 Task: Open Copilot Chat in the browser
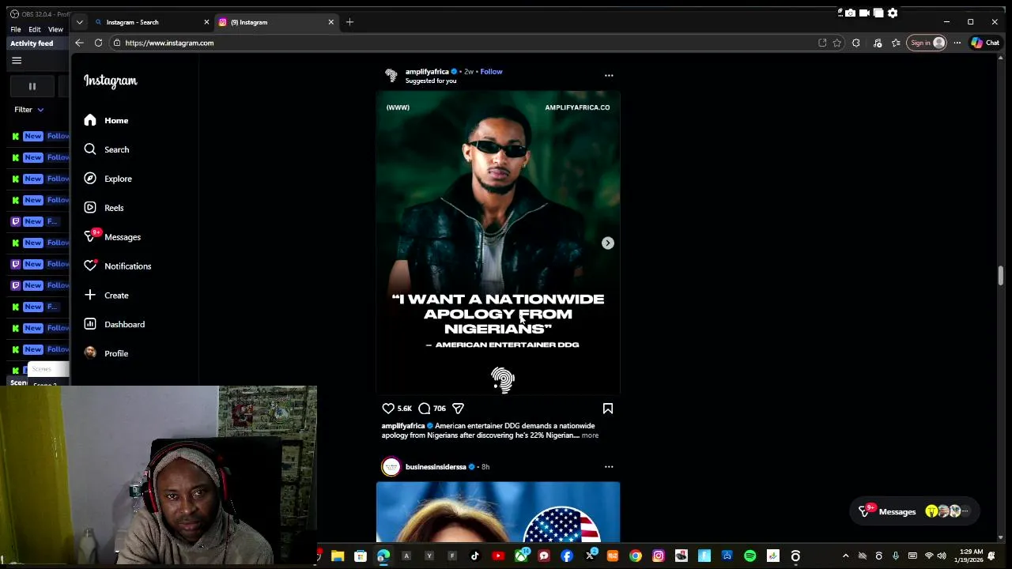point(985,43)
